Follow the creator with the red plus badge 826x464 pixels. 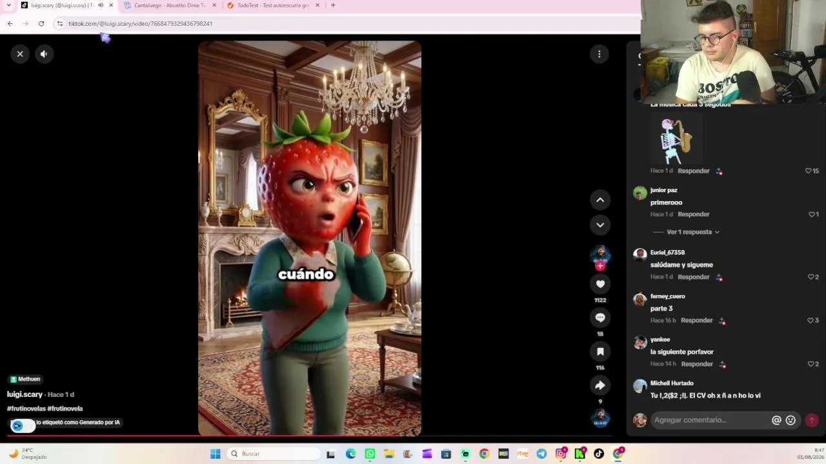tap(600, 266)
